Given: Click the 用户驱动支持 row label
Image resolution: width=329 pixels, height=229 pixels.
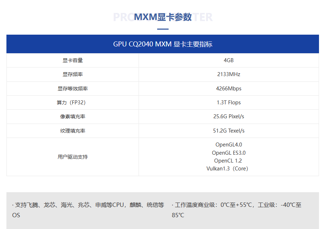Looking at the screenshot, I should 72,156.
